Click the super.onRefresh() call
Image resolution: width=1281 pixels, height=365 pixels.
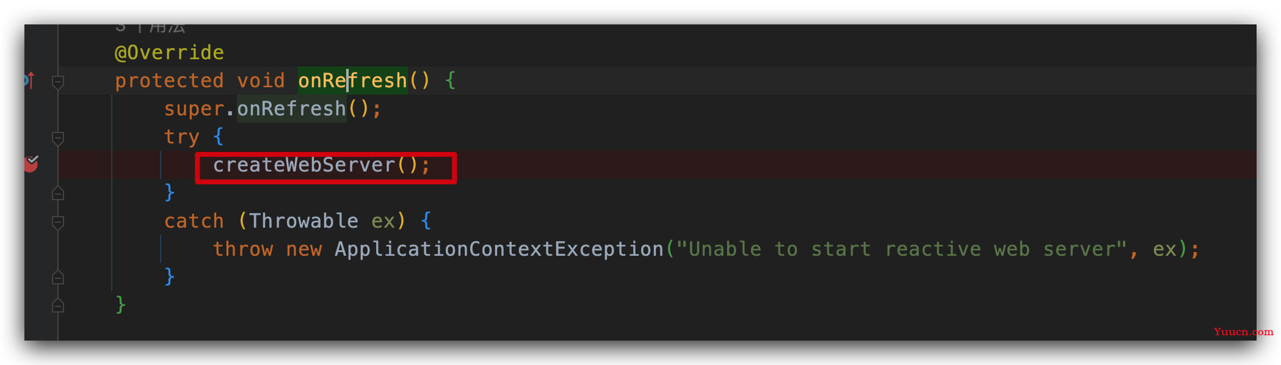pyautogui.click(x=273, y=109)
